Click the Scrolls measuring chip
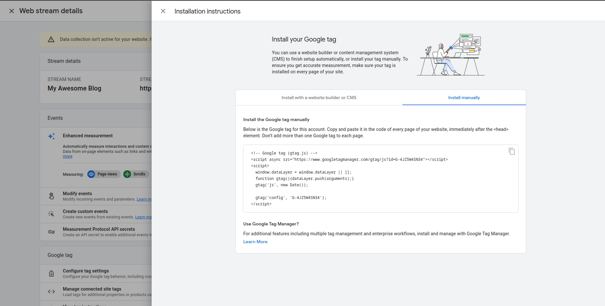Image resolution: width=605 pixels, height=306 pixels. [x=136, y=174]
